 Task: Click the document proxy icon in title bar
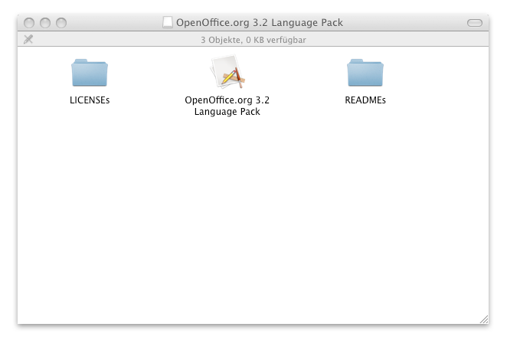[x=168, y=22]
